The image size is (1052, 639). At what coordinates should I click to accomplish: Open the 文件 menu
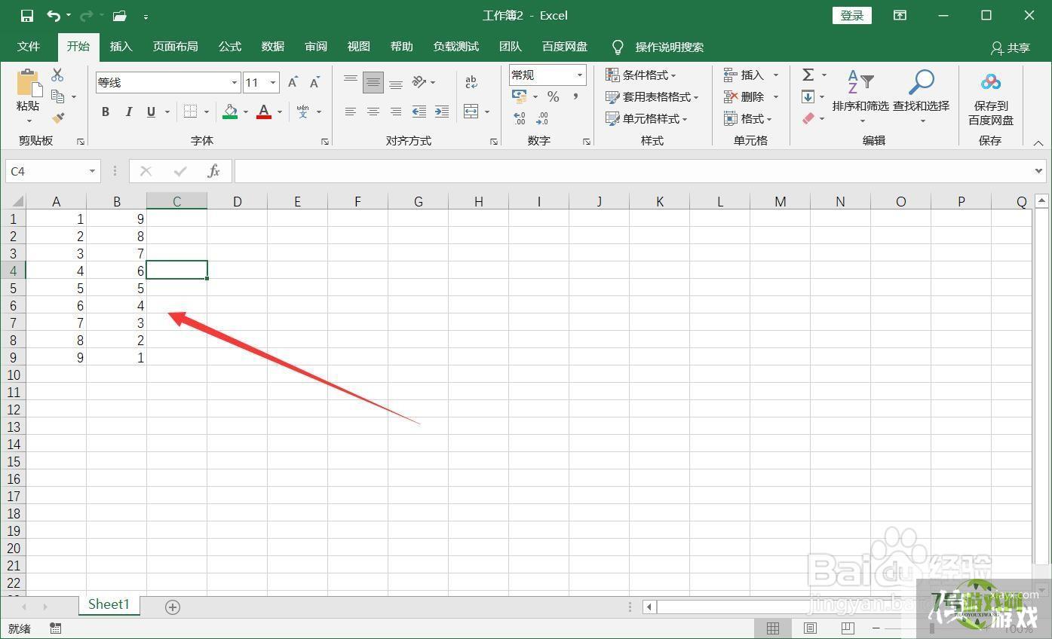(x=29, y=47)
